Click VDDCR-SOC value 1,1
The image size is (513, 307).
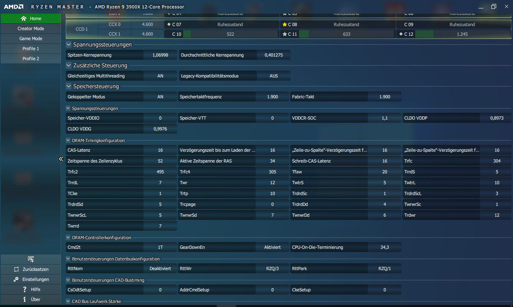click(385, 118)
